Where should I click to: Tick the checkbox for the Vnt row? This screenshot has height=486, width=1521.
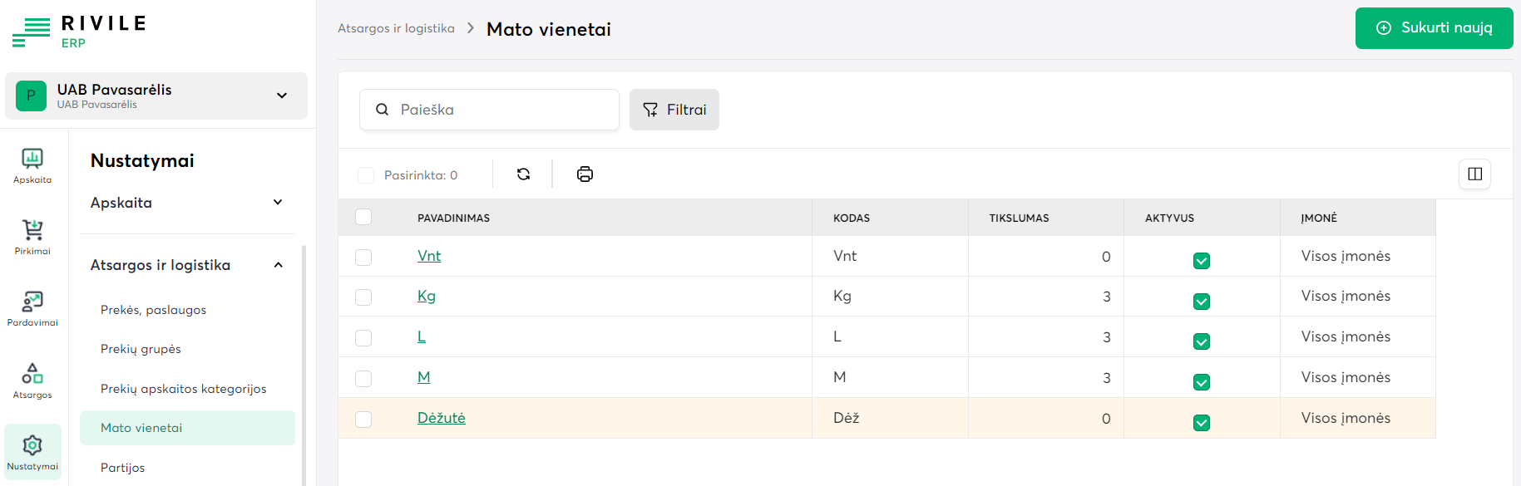tap(363, 258)
